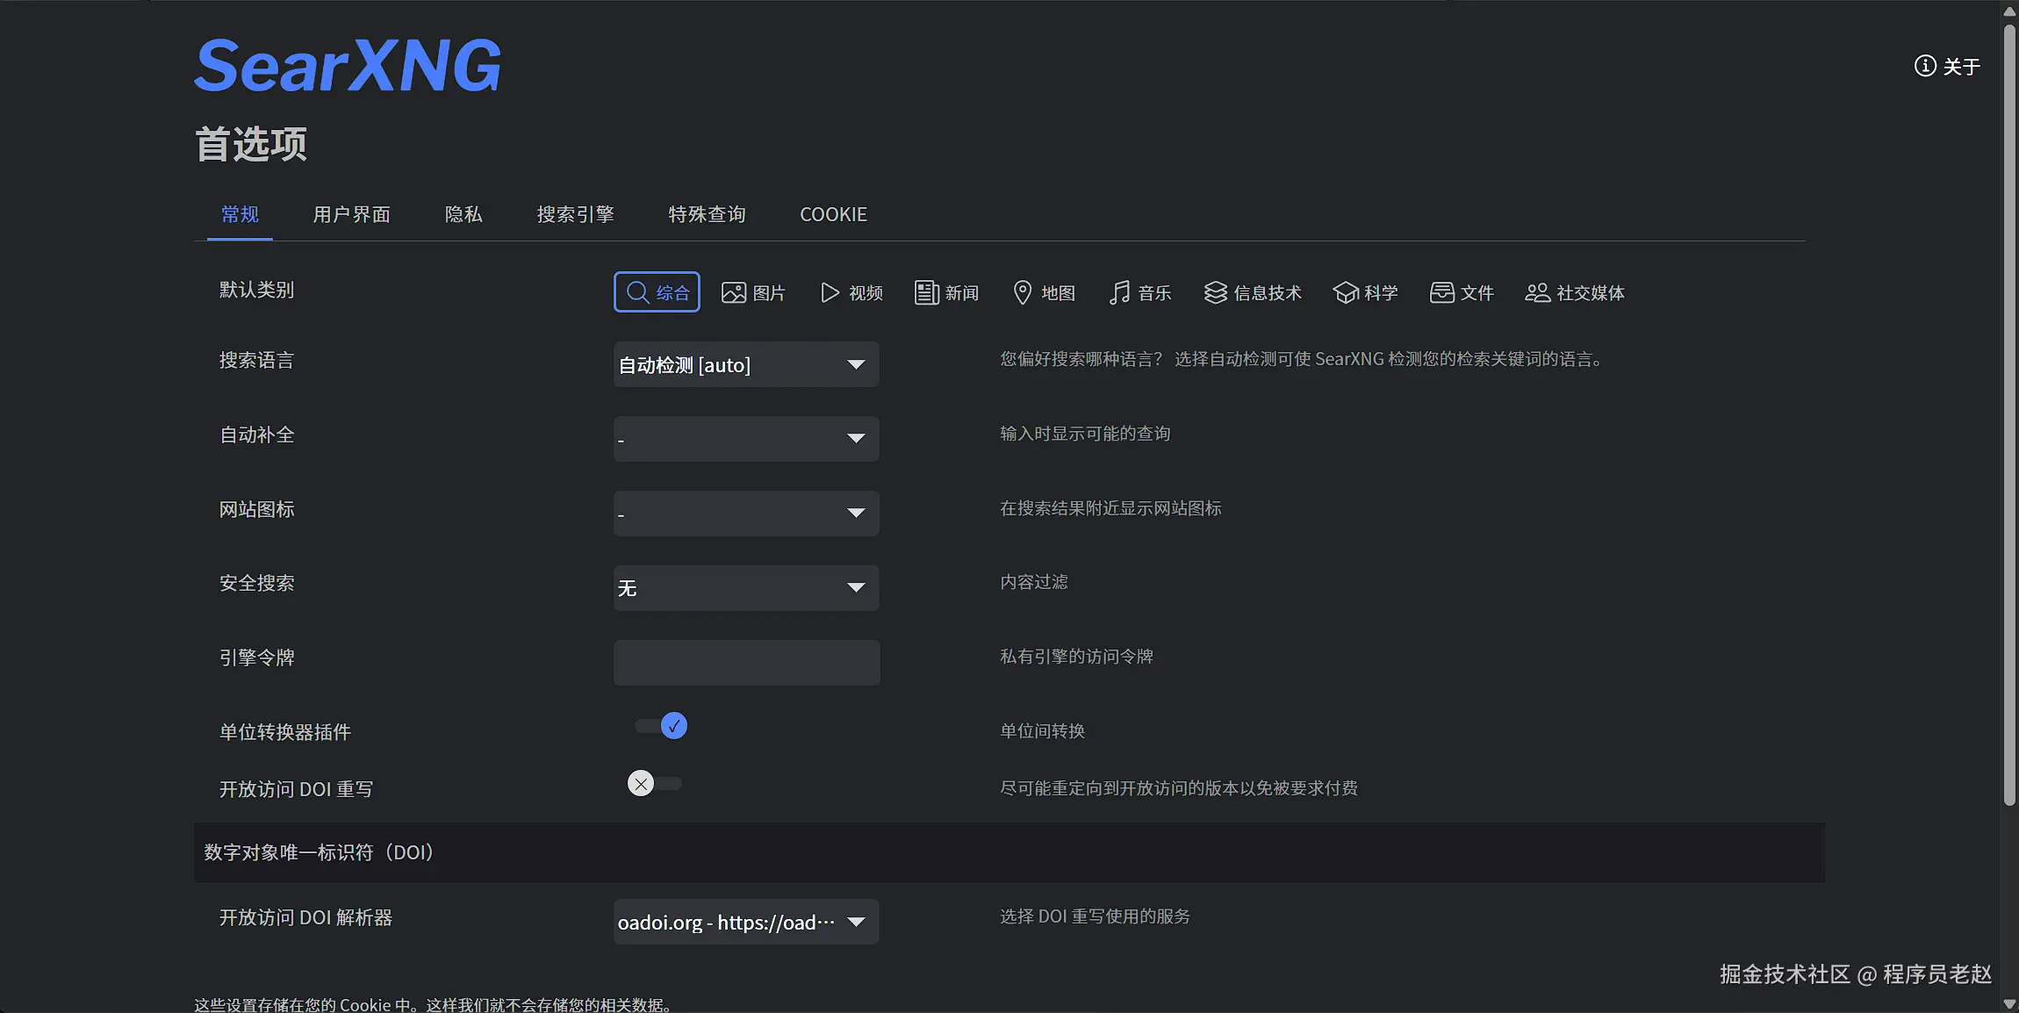Switch to the 用户界面 tab
2019x1013 pixels.
click(351, 215)
